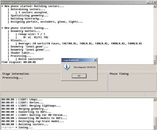Select line 'Assigning portals, occluders, glows, lights...'
The height and width of the screenshot is (130, 157).
coord(46,22)
